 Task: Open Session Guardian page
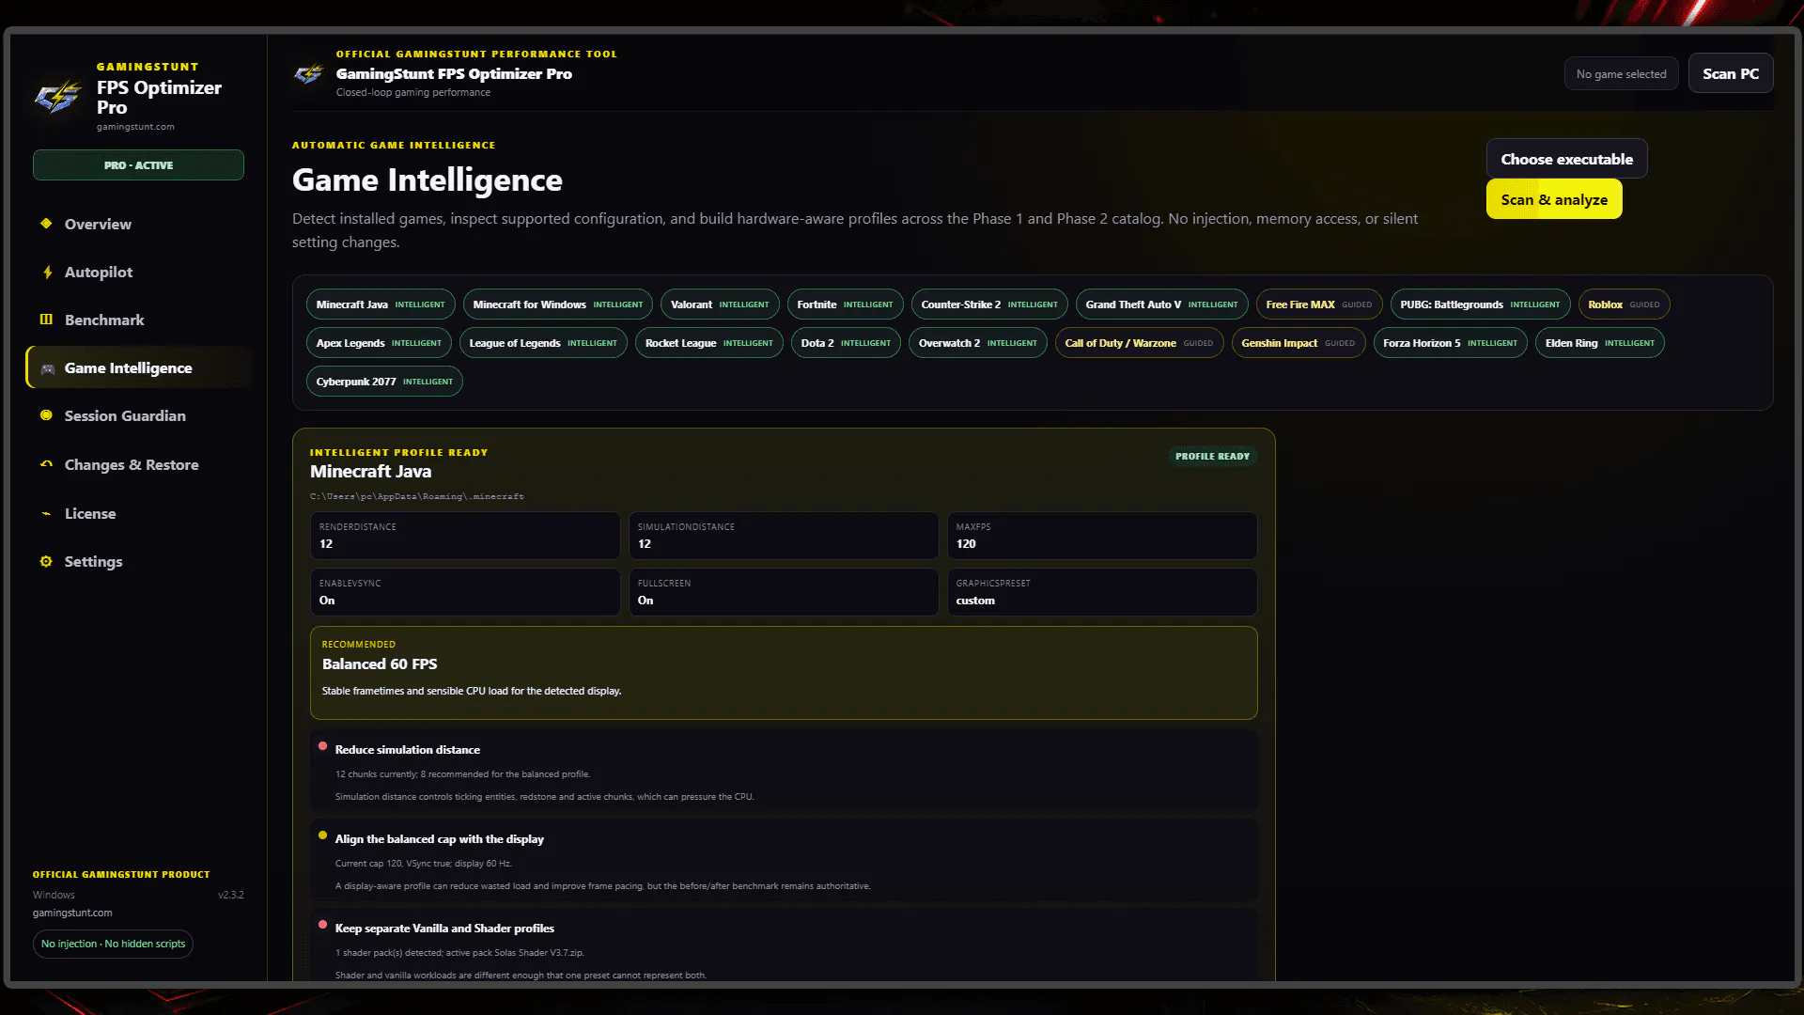(x=139, y=415)
